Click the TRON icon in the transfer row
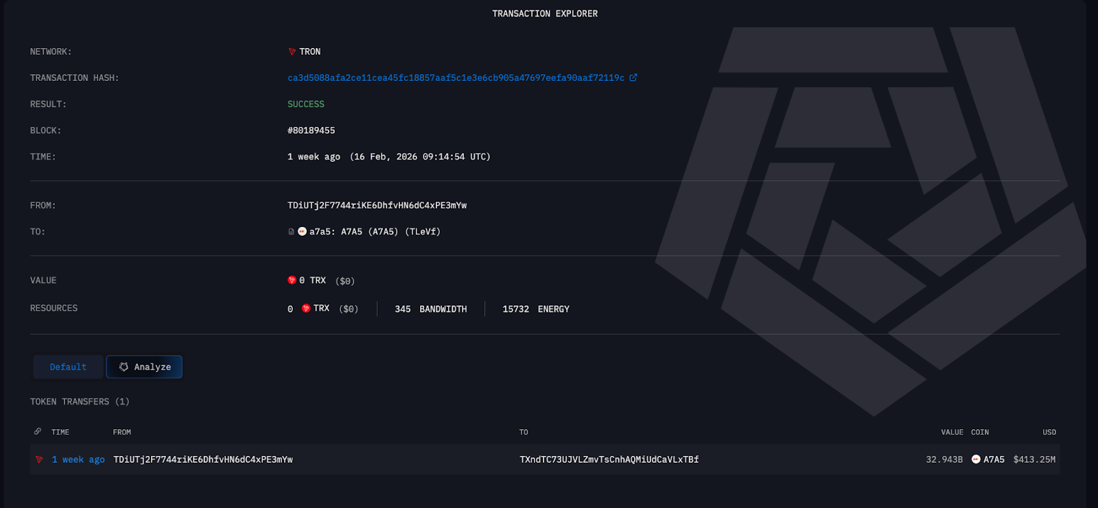 click(x=39, y=459)
